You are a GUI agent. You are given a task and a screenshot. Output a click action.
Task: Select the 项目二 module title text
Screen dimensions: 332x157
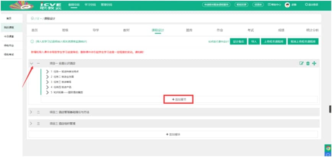coord(70,112)
